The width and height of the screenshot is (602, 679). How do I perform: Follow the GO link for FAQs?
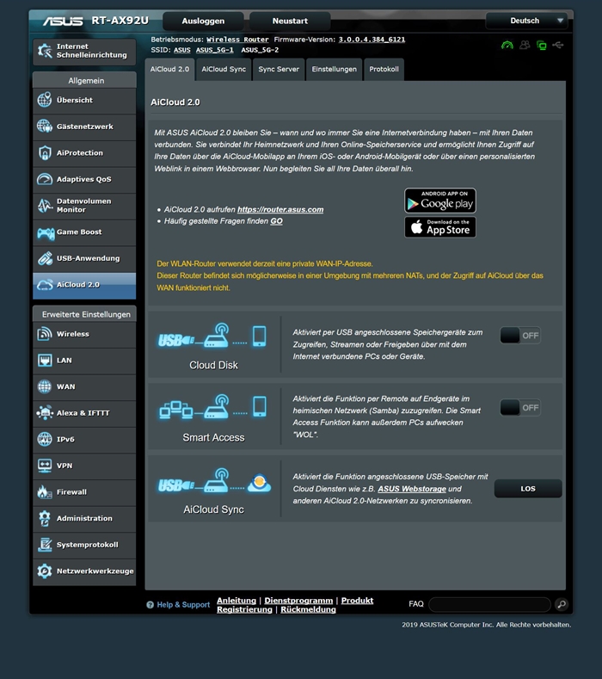pyautogui.click(x=277, y=221)
